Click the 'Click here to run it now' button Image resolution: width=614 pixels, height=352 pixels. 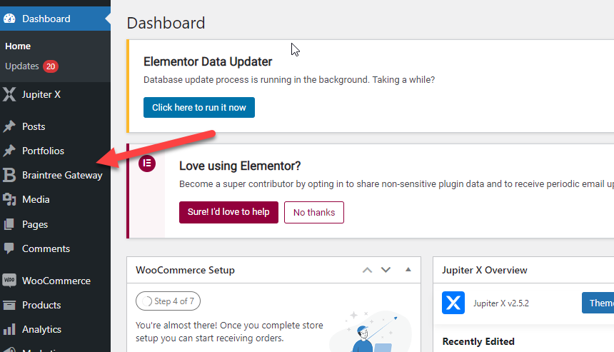tap(199, 107)
